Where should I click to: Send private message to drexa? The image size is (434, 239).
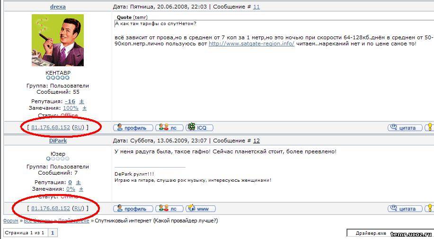tap(169, 127)
